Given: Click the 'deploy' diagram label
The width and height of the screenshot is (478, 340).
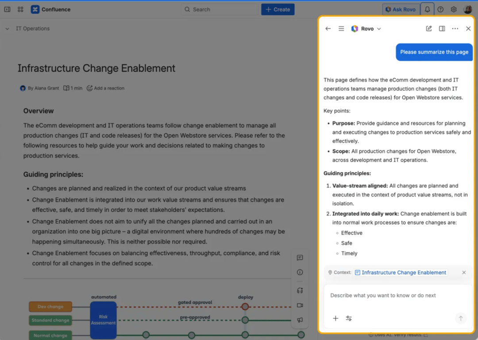Looking at the screenshot, I should pos(245,297).
